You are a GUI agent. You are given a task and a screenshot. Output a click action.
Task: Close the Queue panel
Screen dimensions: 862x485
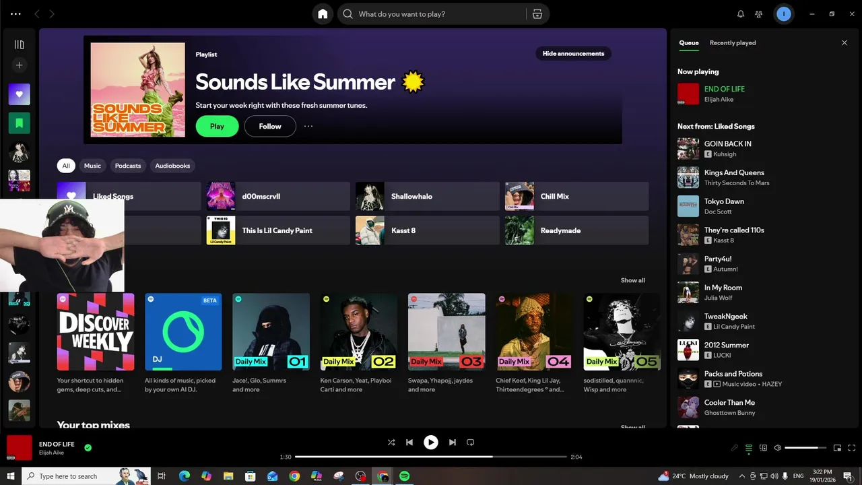click(x=844, y=42)
